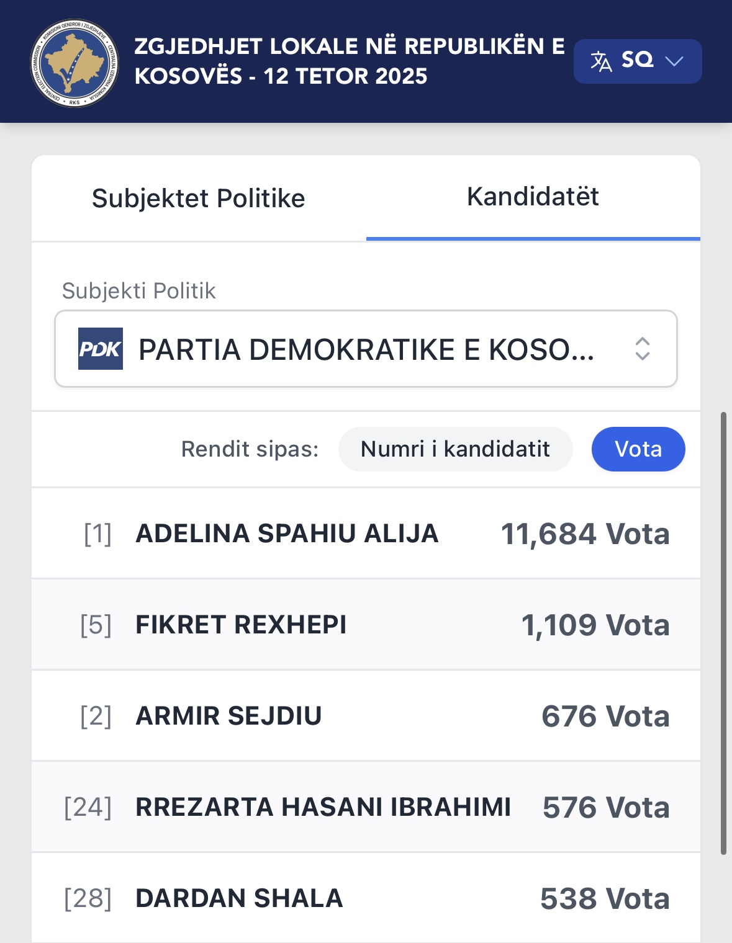Click the PDK party logo

point(101,349)
